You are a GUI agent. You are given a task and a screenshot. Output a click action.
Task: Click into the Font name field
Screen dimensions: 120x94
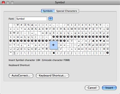coord(31,19)
